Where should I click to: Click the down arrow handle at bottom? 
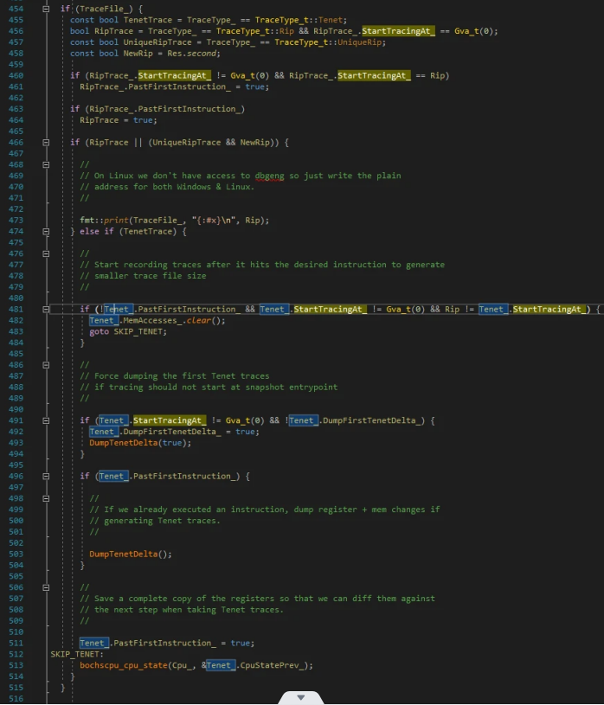301,697
